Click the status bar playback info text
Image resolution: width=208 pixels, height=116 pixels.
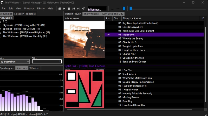(x=24, y=114)
